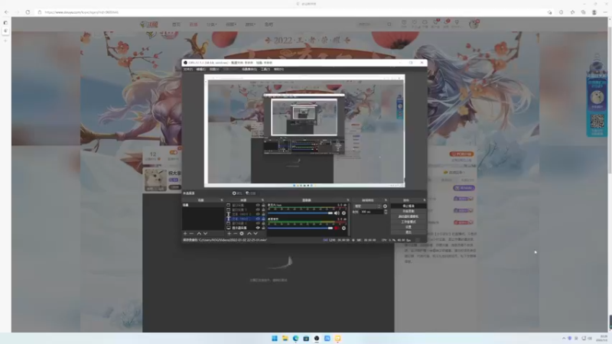Add a new source with the plus icon
This screenshot has width=612, height=344.
[229, 234]
